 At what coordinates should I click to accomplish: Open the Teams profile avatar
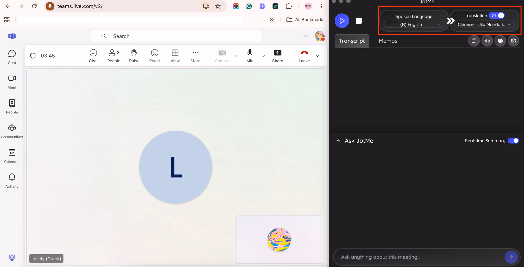(x=320, y=36)
